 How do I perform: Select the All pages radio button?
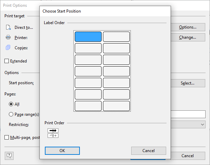point(11,104)
